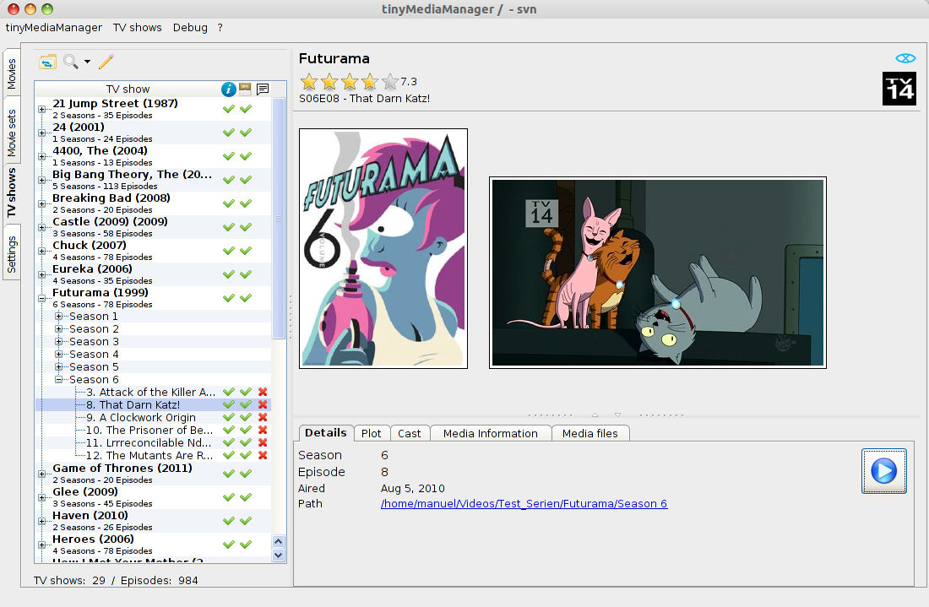The width and height of the screenshot is (929, 607).
Task: Collapse Futurama Season 6
Action: 58,380
